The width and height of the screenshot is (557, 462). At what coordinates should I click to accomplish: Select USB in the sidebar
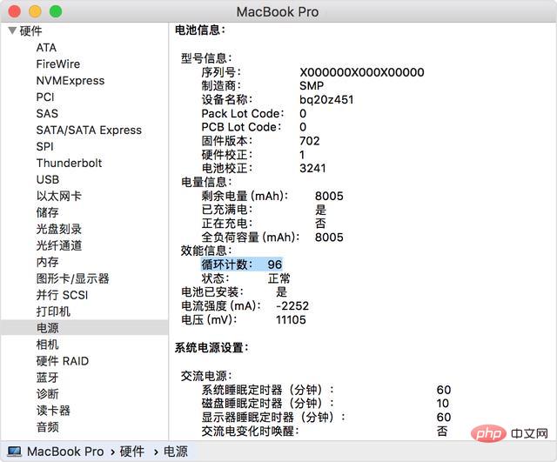coord(48,179)
